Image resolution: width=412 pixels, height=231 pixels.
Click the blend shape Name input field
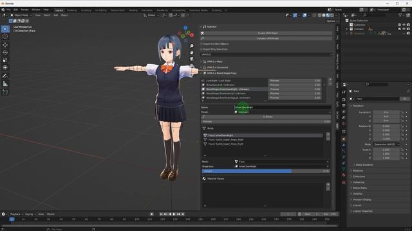(283, 107)
